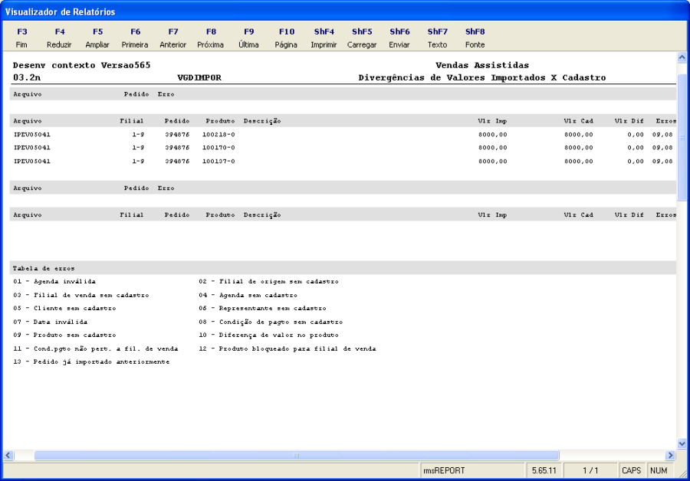Click the 5.65.11 version status field

point(544,470)
